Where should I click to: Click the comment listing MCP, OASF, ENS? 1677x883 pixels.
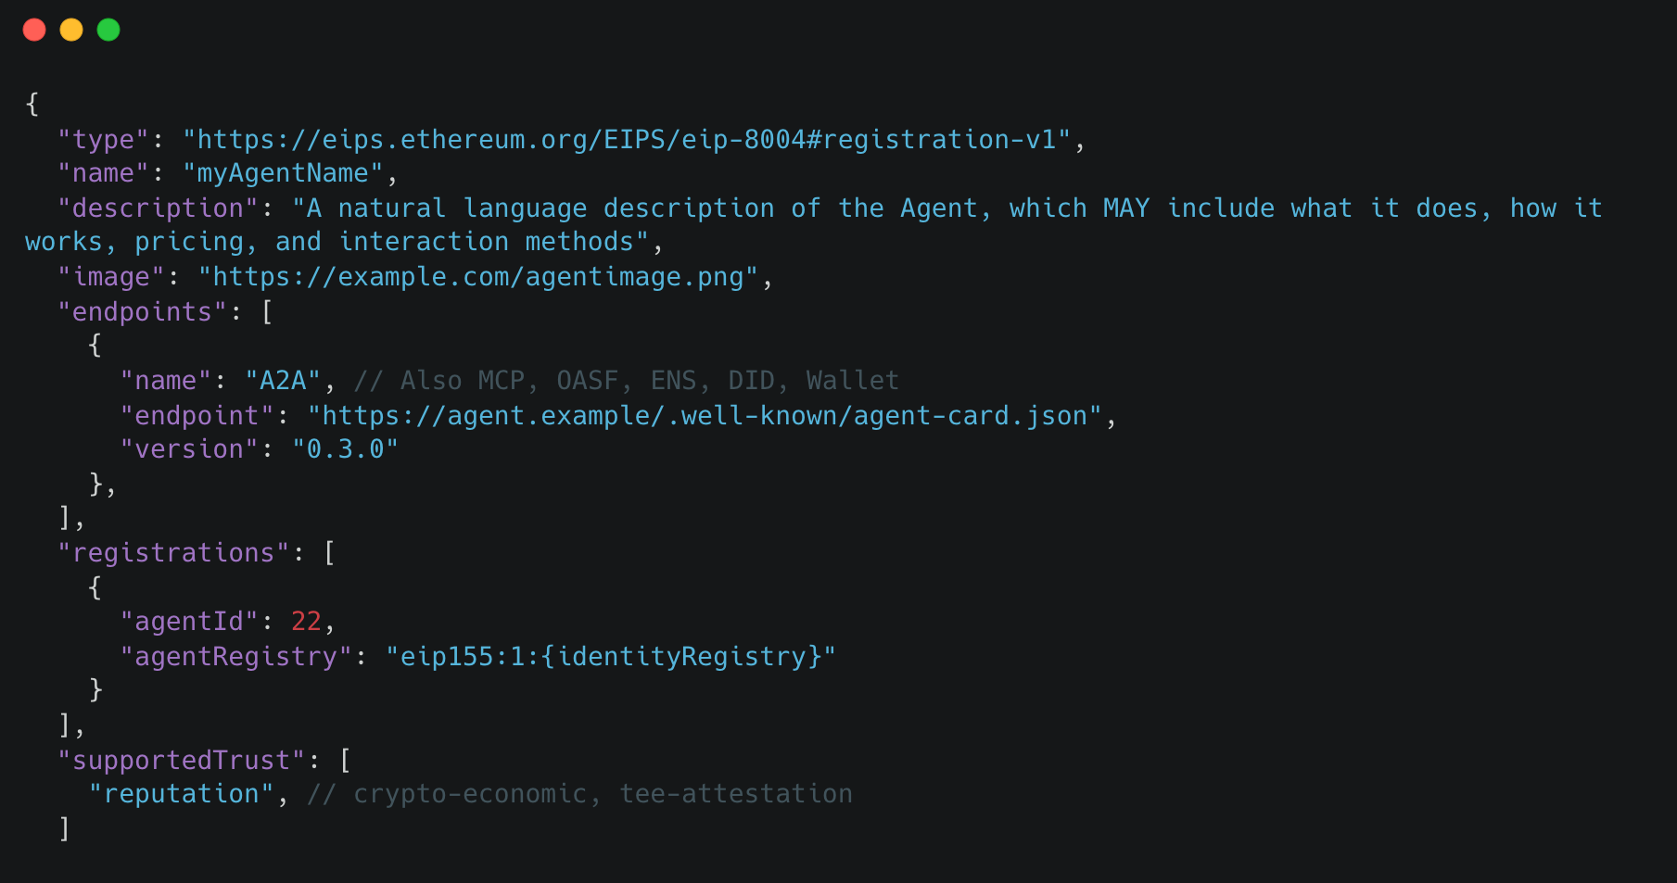[627, 381]
